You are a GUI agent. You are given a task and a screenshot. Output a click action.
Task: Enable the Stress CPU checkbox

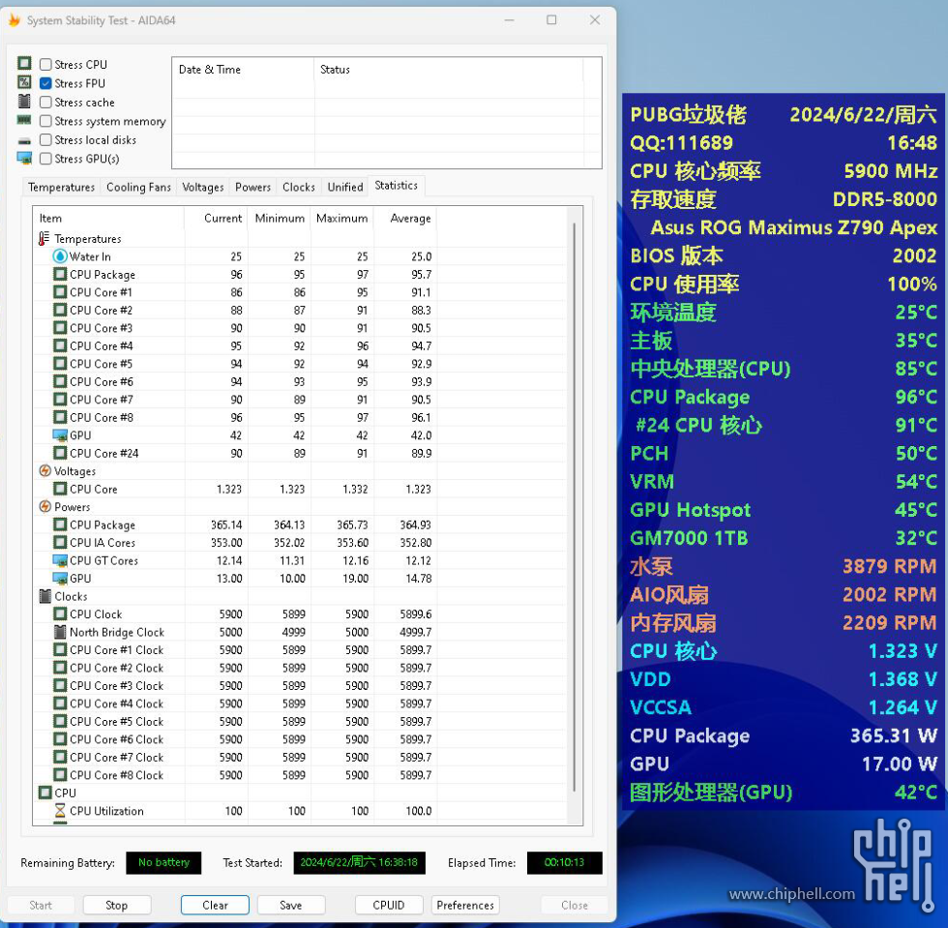click(45, 64)
